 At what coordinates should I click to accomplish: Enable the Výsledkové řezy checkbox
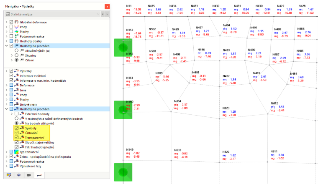point(11,166)
